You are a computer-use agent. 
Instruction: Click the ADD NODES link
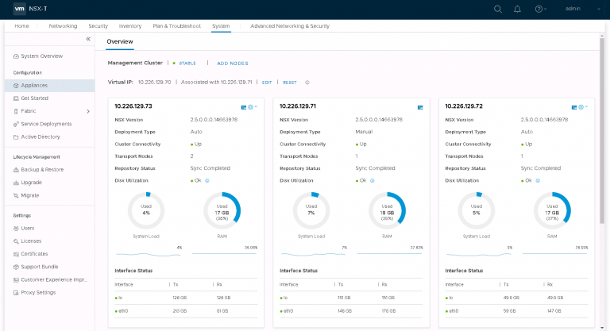[x=232, y=64]
